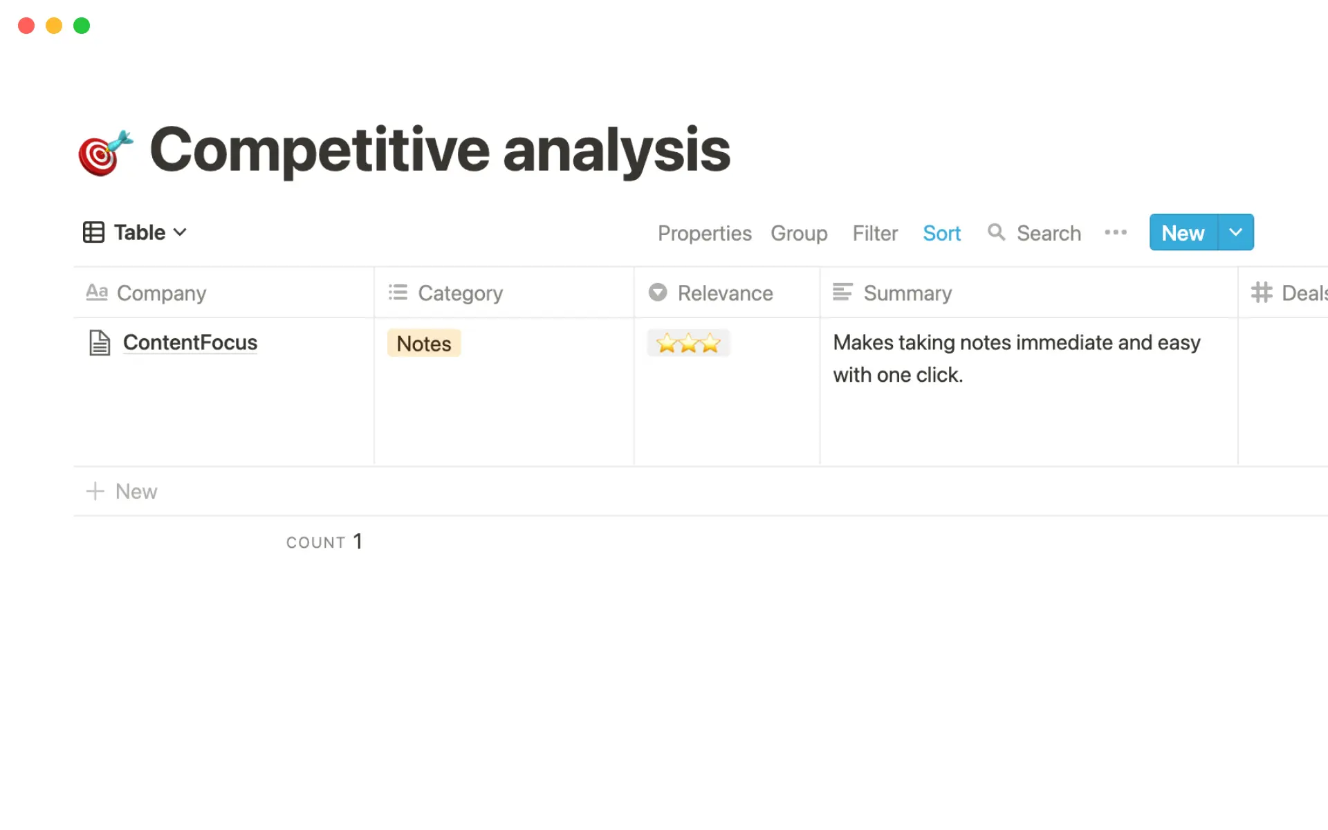The width and height of the screenshot is (1328, 830).
Task: Open the ContentFocus page link
Action: (x=190, y=342)
